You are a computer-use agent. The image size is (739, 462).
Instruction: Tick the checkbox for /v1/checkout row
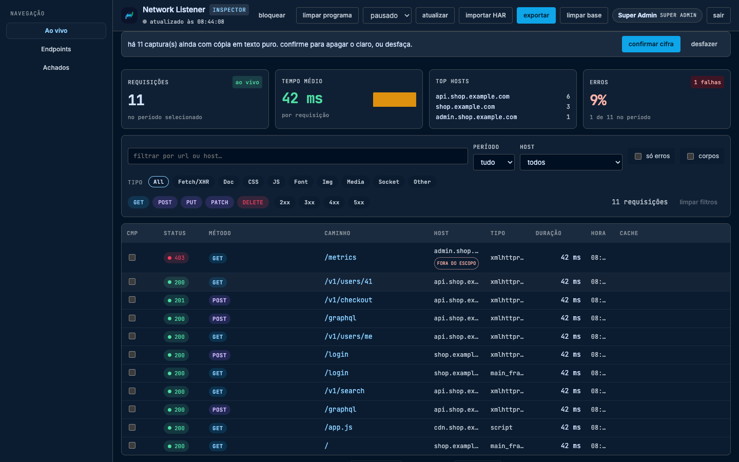[x=132, y=300]
